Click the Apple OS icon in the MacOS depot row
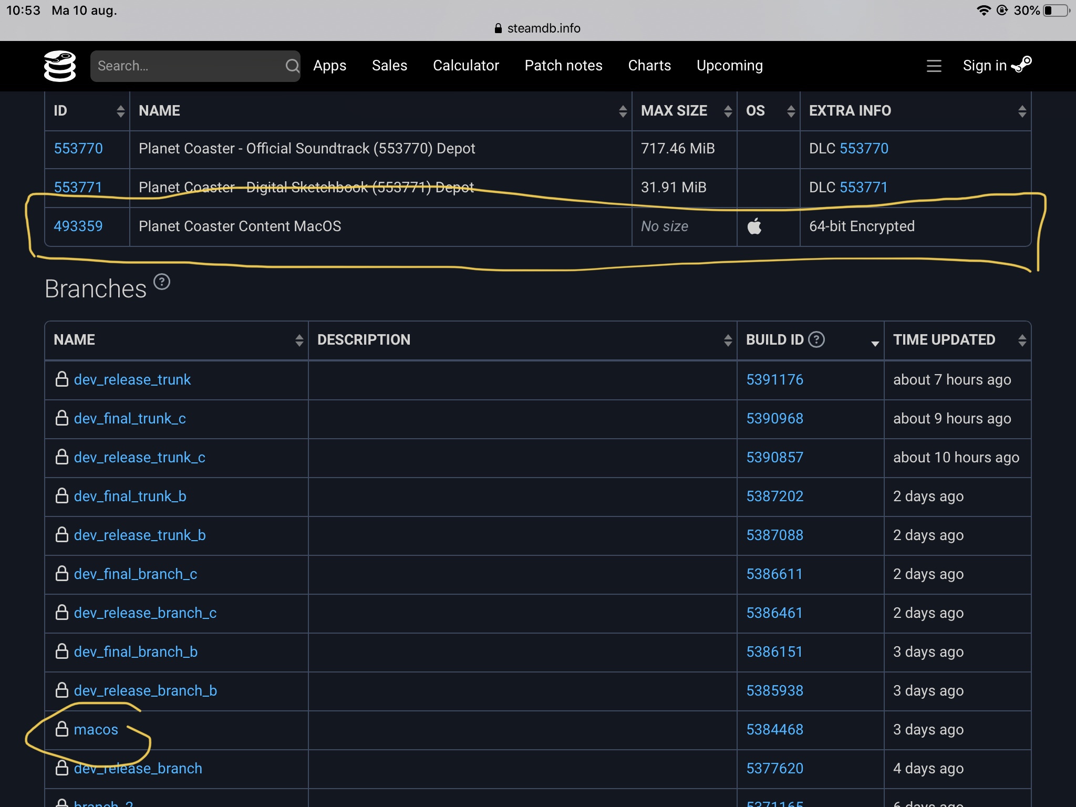Screen dimensions: 1076x807 (754, 226)
